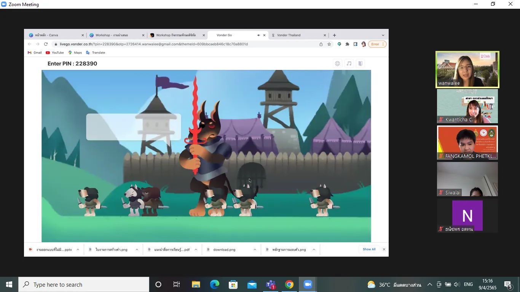This screenshot has width=520, height=292.
Task: Select Siwalai video thumbnail
Action: (x=467, y=179)
